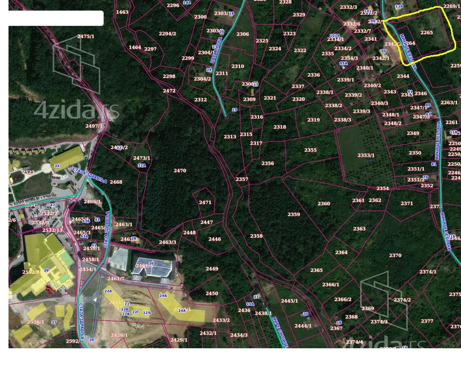This screenshot has width=461, height=390.
Task: Select the yellow-outlined parcel 2265
Action: tap(426, 33)
